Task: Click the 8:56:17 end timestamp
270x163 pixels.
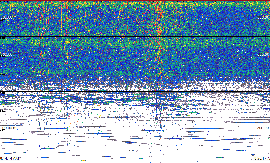Action: click(262, 158)
